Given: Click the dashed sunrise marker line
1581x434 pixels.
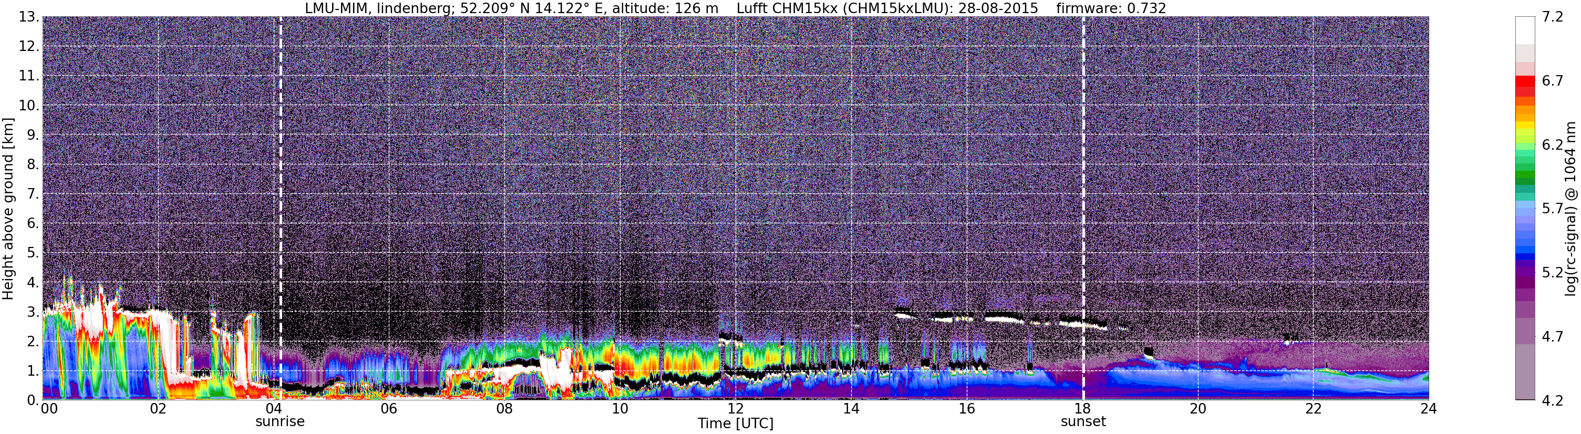Looking at the screenshot, I should [281, 208].
